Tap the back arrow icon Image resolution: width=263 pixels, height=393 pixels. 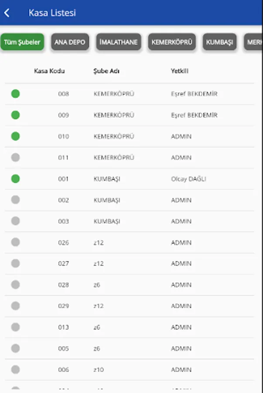(x=7, y=13)
